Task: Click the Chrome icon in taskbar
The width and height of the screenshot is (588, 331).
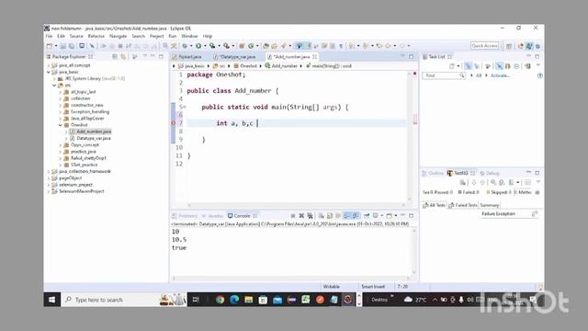Action: click(x=220, y=300)
